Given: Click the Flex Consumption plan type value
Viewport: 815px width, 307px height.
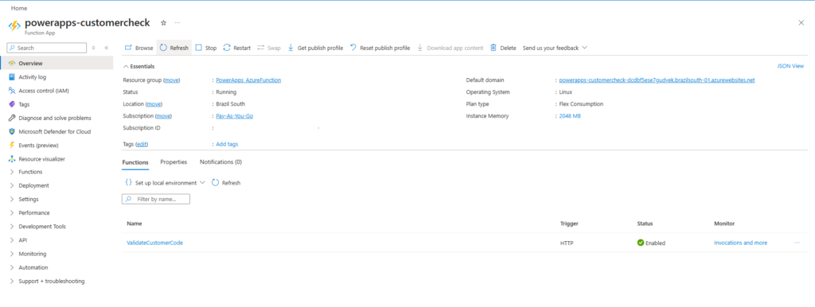Looking at the screenshot, I should click(581, 104).
